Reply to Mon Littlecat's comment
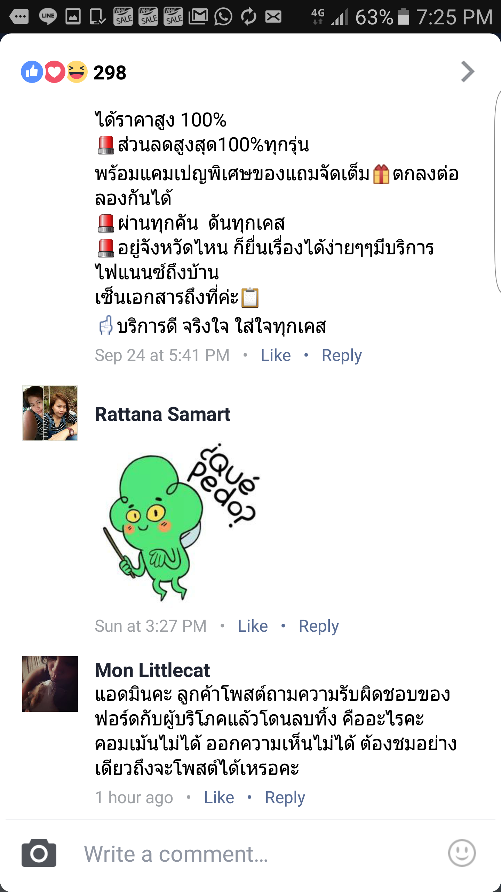This screenshot has width=501, height=892. tap(285, 798)
